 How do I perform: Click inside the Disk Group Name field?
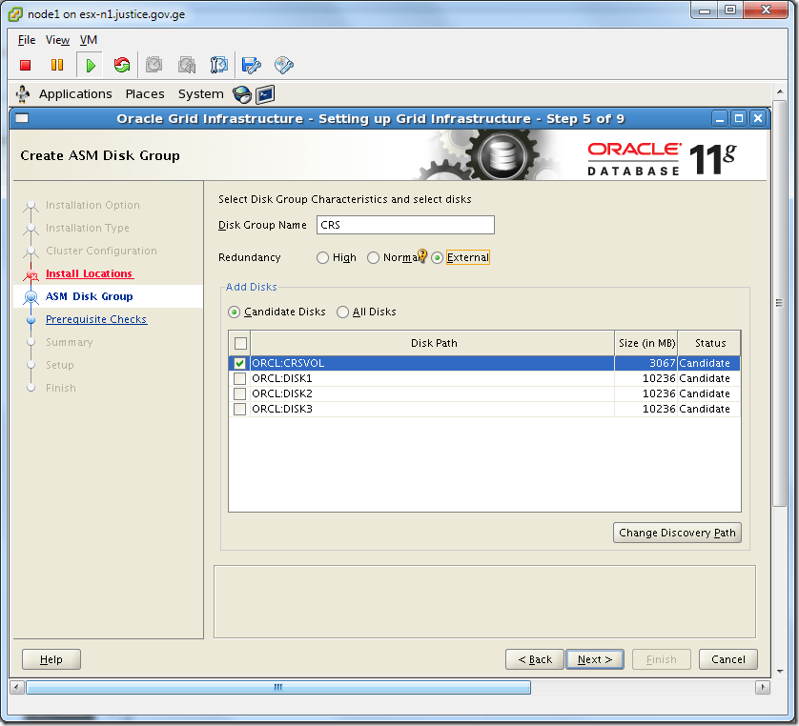coord(405,225)
